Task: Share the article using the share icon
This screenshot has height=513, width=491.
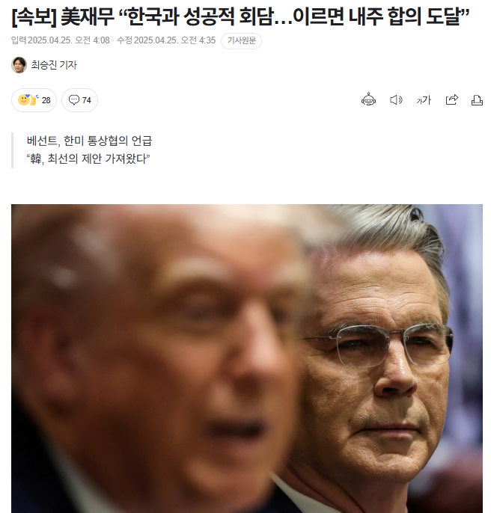Action: click(x=451, y=99)
